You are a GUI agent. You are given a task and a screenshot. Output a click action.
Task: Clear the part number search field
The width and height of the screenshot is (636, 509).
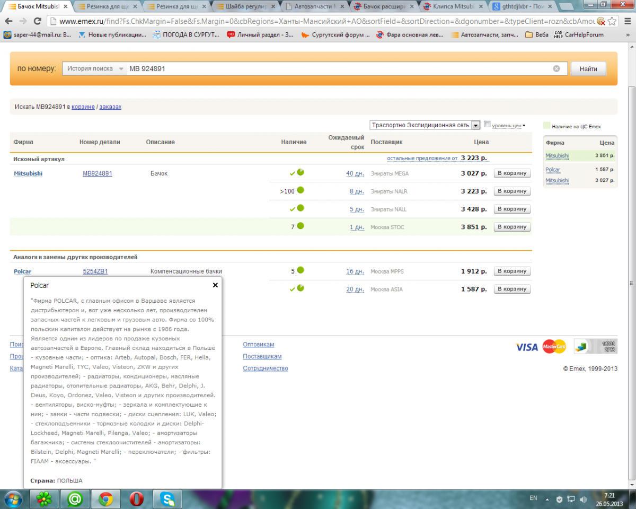(x=556, y=68)
